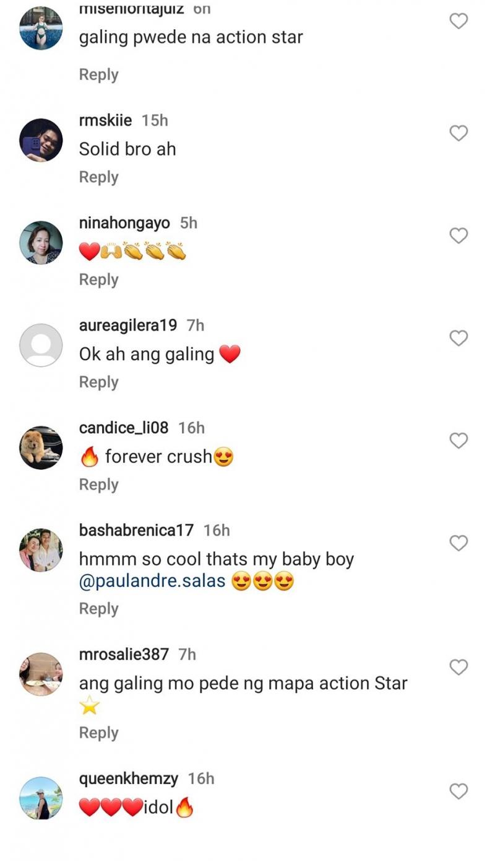Reply to aureagilera19's comment
Screen dimensions: 495x861
click(x=98, y=382)
